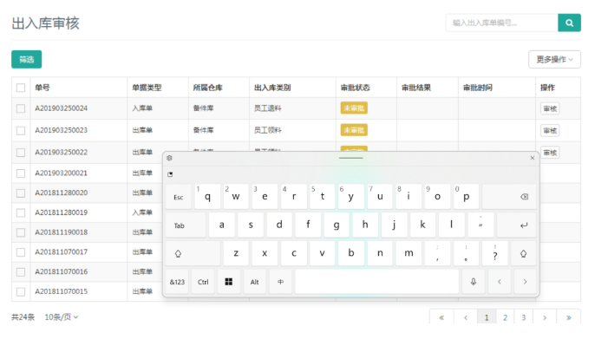Viewport: 595px width, 346px height.
Task: Check the box for row A201811280020
Action: [21, 193]
